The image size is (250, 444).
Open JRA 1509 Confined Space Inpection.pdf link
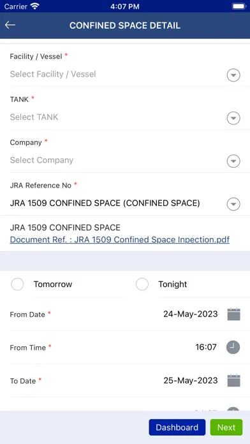119,240
